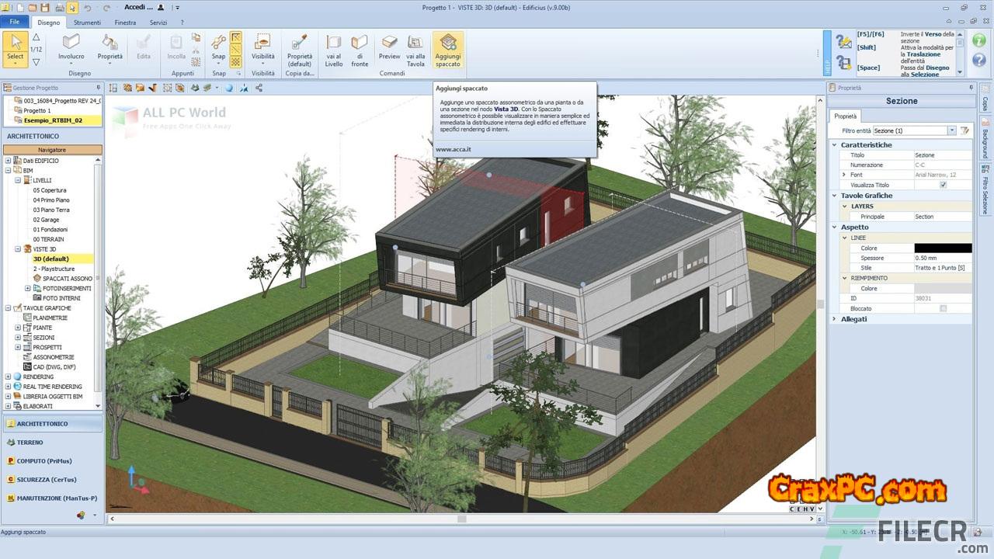Click the black LINEE Colore swatch
Screen dimensions: 994x559
pyautogui.click(x=942, y=248)
